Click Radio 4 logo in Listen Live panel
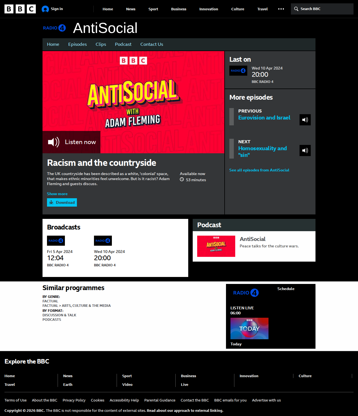This screenshot has height=416, width=358. tap(246, 293)
